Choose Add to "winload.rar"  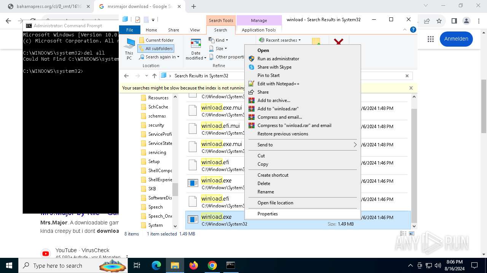[x=278, y=109]
